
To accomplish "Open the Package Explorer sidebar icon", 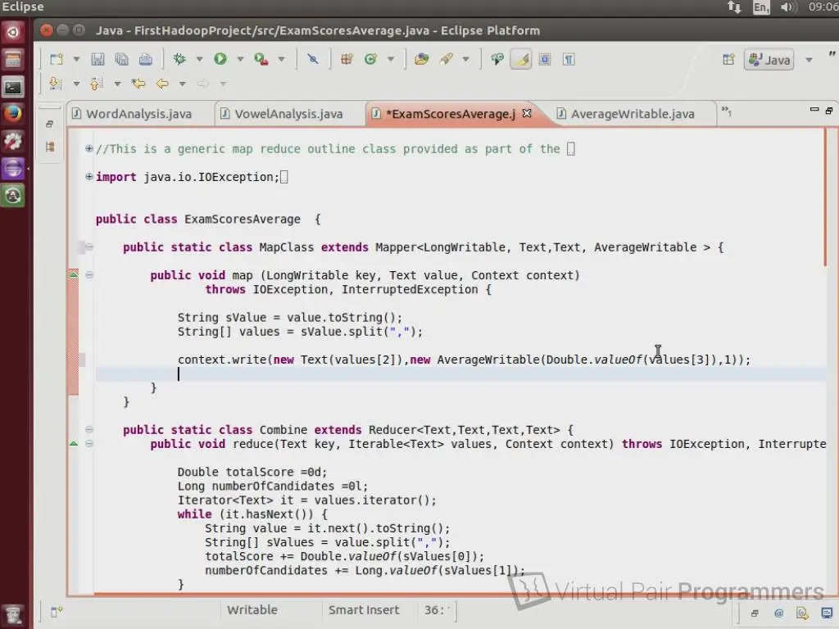I will click(x=50, y=147).
